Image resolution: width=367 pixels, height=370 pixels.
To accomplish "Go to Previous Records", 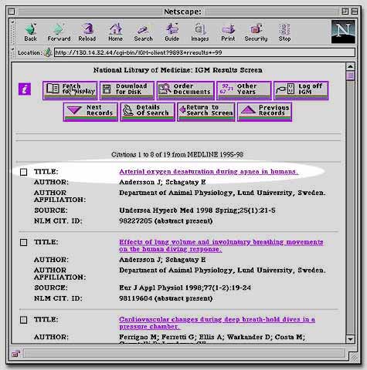I will pos(264,112).
